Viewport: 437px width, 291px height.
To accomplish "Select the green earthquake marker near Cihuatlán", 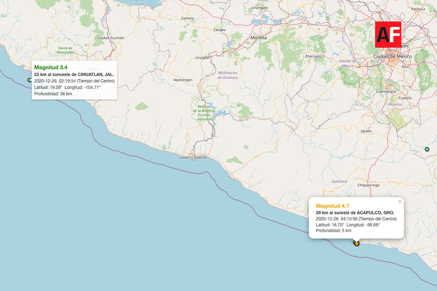I will (x=29, y=80).
